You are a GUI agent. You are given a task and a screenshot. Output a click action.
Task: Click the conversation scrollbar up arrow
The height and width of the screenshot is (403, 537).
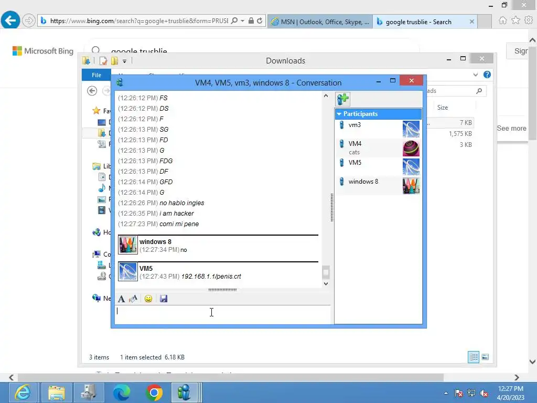click(x=326, y=96)
